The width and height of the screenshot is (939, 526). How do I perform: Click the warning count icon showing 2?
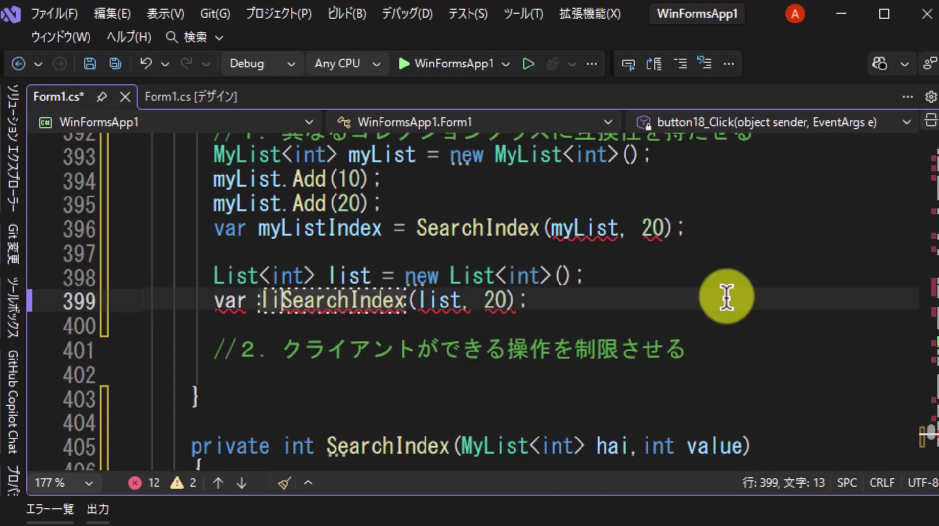coord(177,483)
